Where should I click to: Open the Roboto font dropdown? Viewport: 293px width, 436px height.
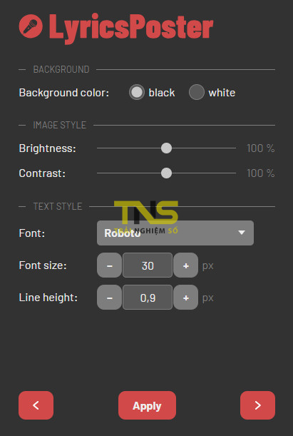click(175, 233)
